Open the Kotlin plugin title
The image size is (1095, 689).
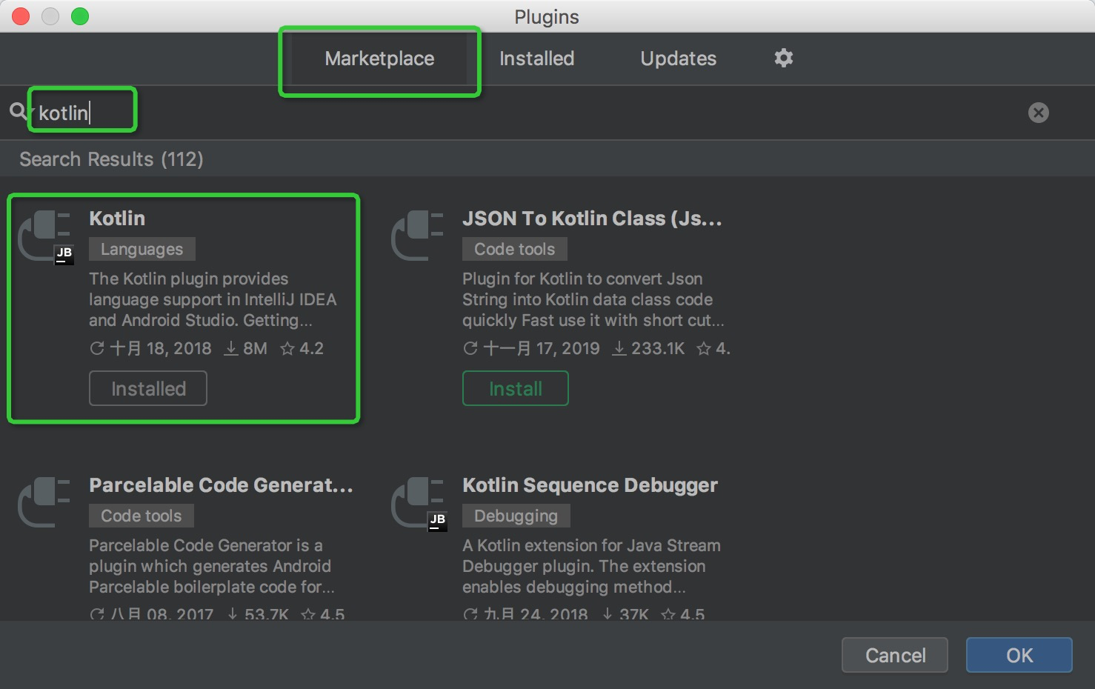click(x=117, y=219)
